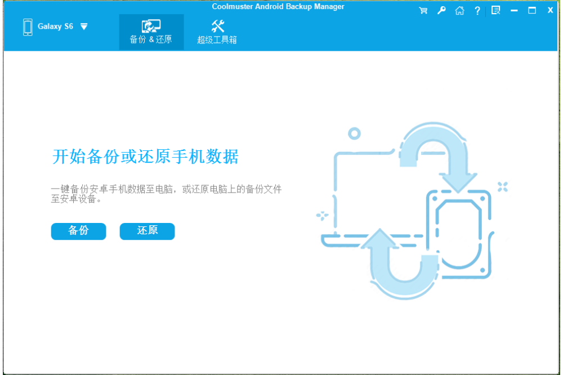Click the key registration icon
The image size is (563, 375).
[441, 10]
